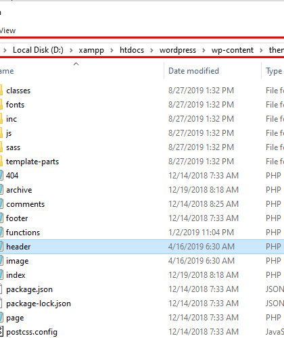Open the View ribbon tab
The image size is (284, 338).
[7, 30]
